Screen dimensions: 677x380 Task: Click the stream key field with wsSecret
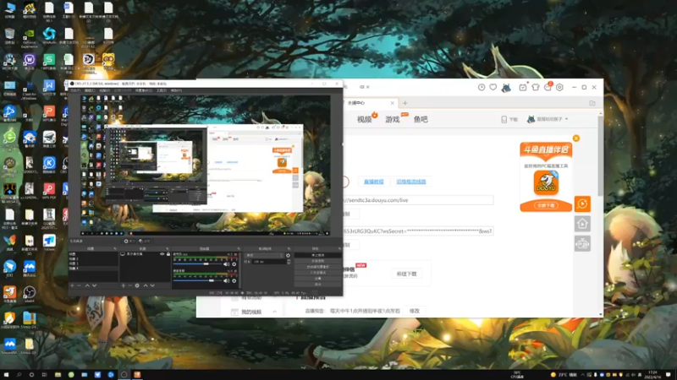pyautogui.click(x=418, y=231)
